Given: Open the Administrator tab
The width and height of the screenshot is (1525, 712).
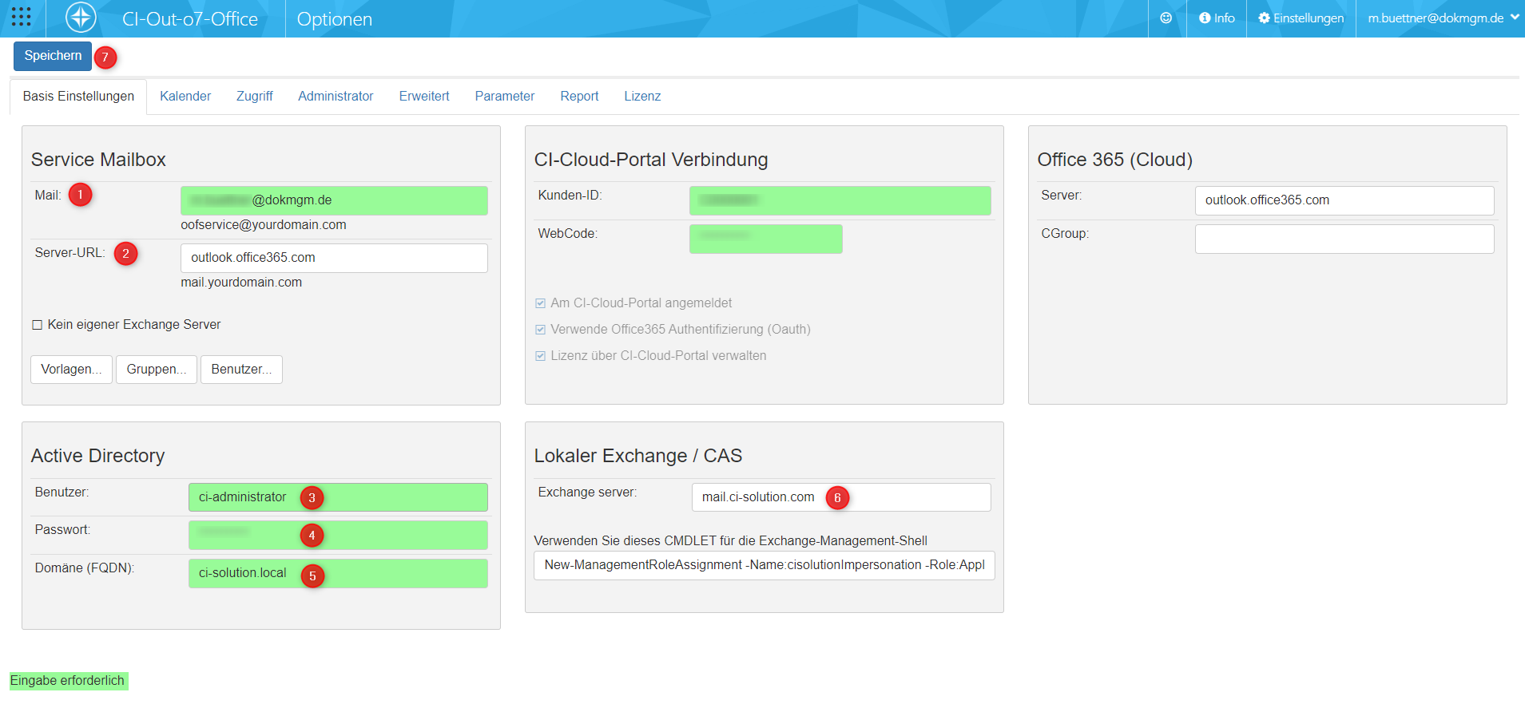Looking at the screenshot, I should click(x=336, y=97).
